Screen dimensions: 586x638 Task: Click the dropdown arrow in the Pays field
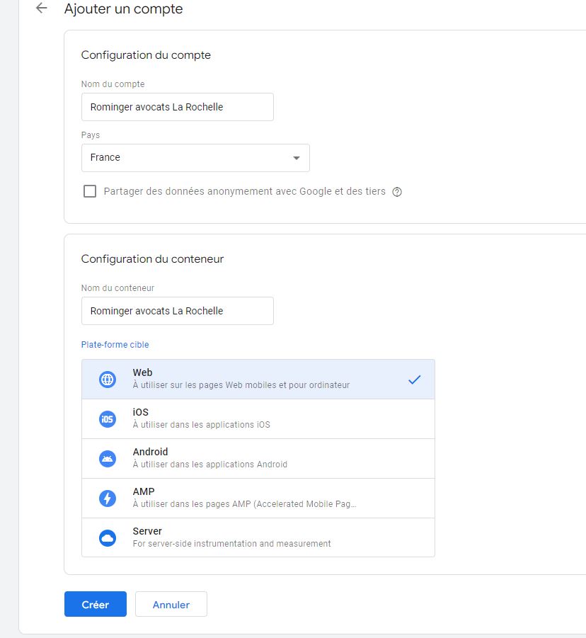click(x=297, y=158)
